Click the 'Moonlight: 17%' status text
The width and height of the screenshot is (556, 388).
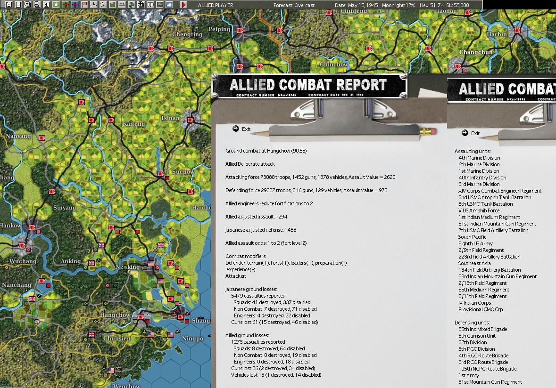398,5
